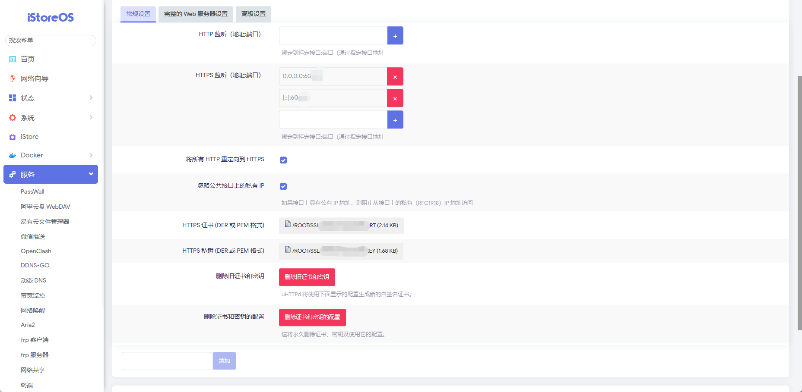Image resolution: width=802 pixels, height=392 pixels.
Task: Add a new HTTPS listen address with plus
Action: click(x=395, y=120)
